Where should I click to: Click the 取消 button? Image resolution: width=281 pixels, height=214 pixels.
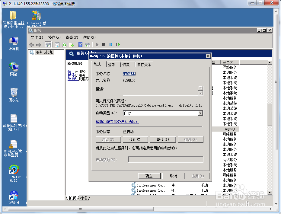pyautogui.click(x=174, y=176)
